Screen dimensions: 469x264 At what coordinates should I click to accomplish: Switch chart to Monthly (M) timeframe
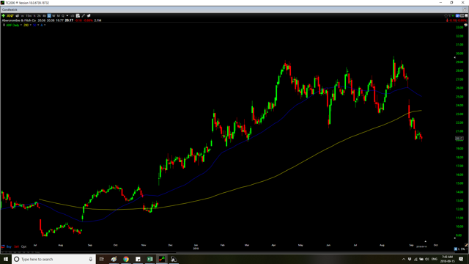(x=59, y=15)
